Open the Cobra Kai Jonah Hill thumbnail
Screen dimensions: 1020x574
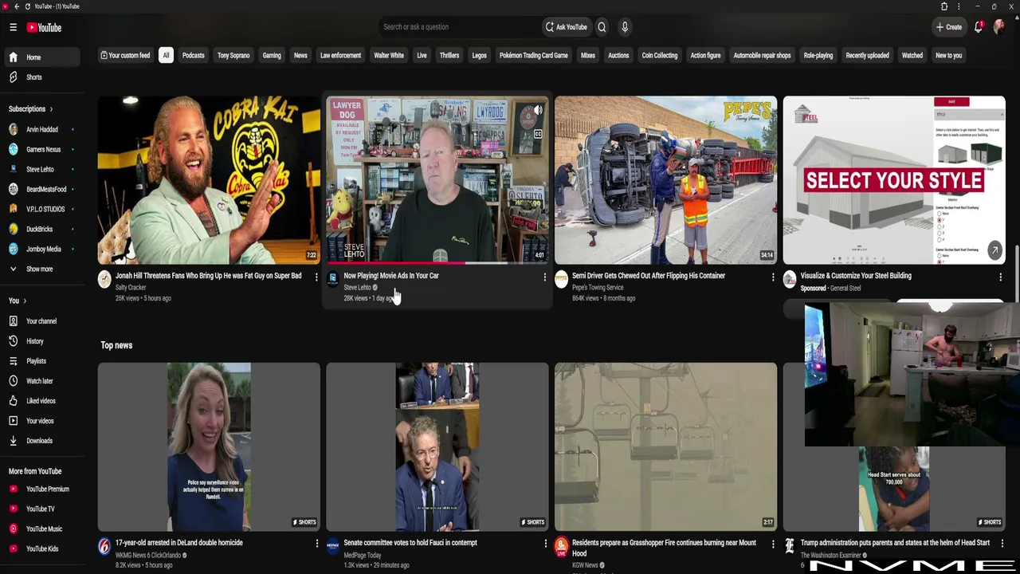(x=209, y=180)
